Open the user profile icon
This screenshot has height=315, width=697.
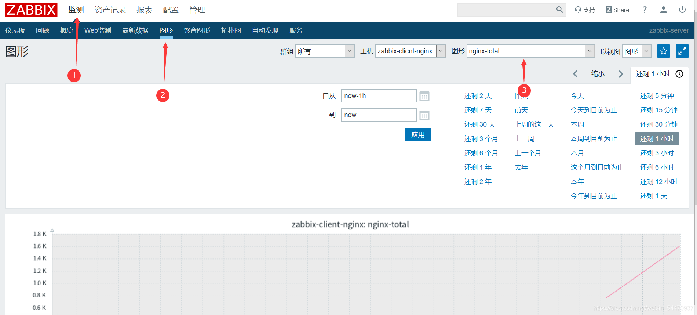(x=663, y=10)
